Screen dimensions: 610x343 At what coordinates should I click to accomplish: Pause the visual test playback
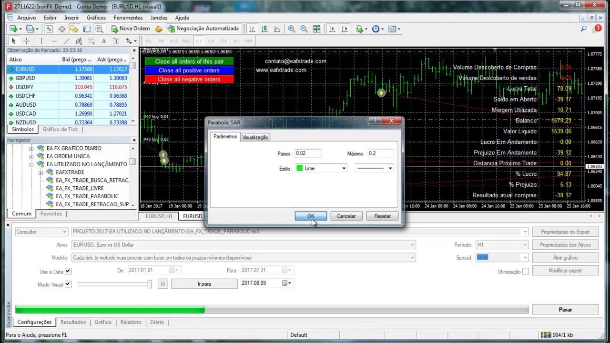coord(163,284)
